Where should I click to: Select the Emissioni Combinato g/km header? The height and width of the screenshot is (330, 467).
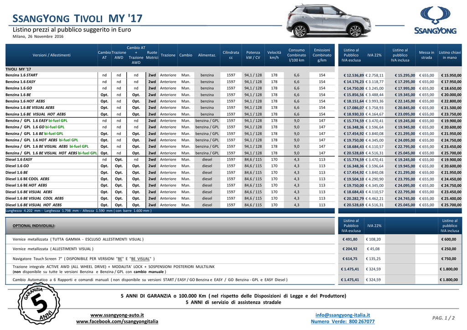click(x=322, y=55)
